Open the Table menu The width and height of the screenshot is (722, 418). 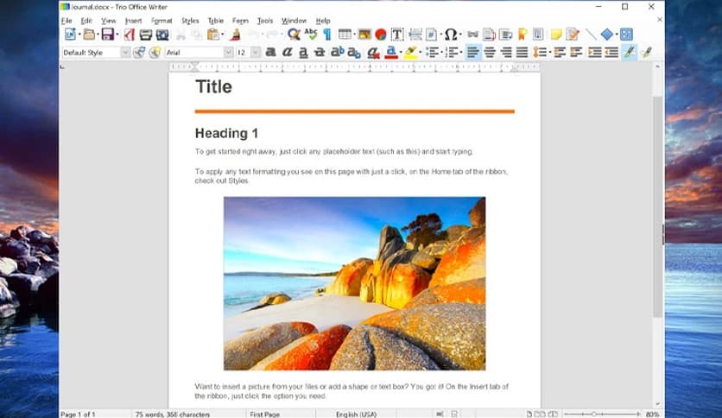(x=215, y=21)
